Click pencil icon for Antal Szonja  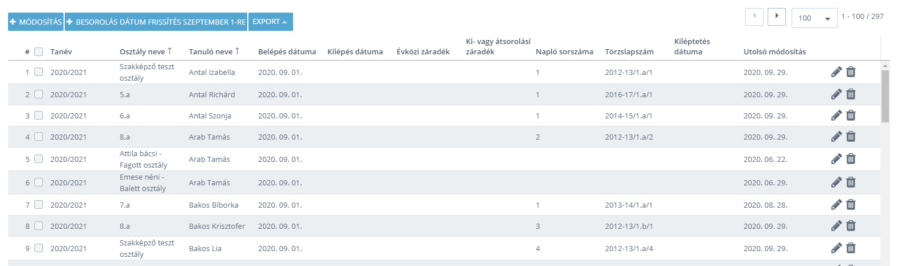[x=836, y=116]
